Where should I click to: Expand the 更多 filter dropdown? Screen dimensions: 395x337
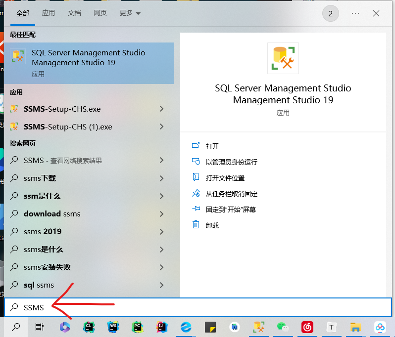(x=130, y=13)
